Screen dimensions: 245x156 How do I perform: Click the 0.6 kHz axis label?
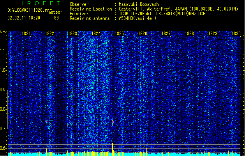[3, 148]
